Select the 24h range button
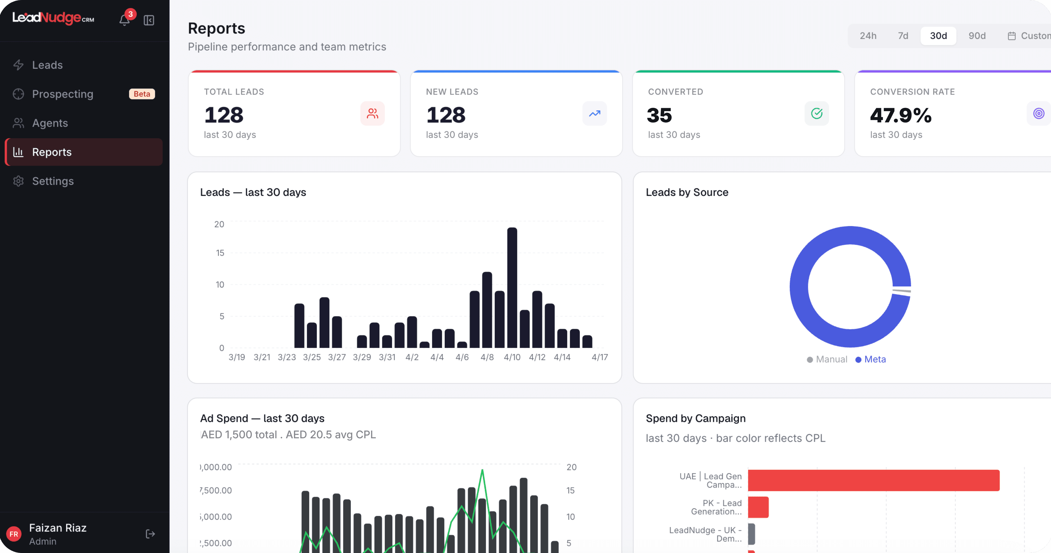The height and width of the screenshot is (553, 1051). (x=868, y=36)
